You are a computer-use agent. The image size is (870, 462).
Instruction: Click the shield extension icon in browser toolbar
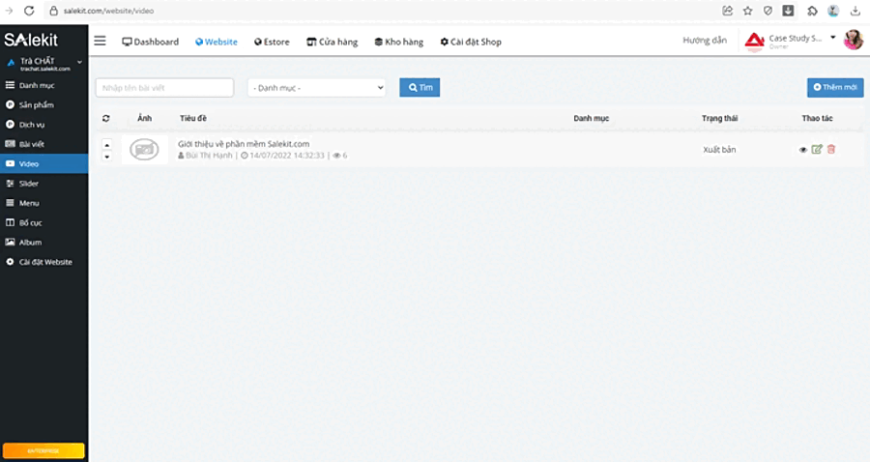click(x=768, y=11)
